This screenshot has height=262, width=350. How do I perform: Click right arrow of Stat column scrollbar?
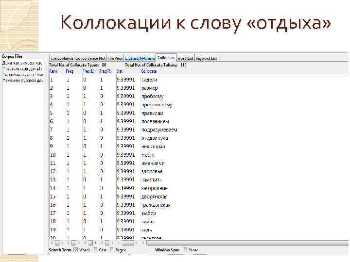(x=137, y=243)
